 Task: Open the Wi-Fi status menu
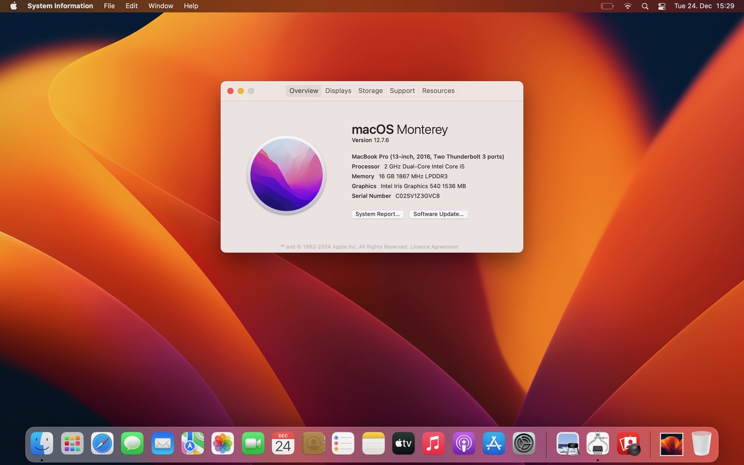(x=628, y=6)
